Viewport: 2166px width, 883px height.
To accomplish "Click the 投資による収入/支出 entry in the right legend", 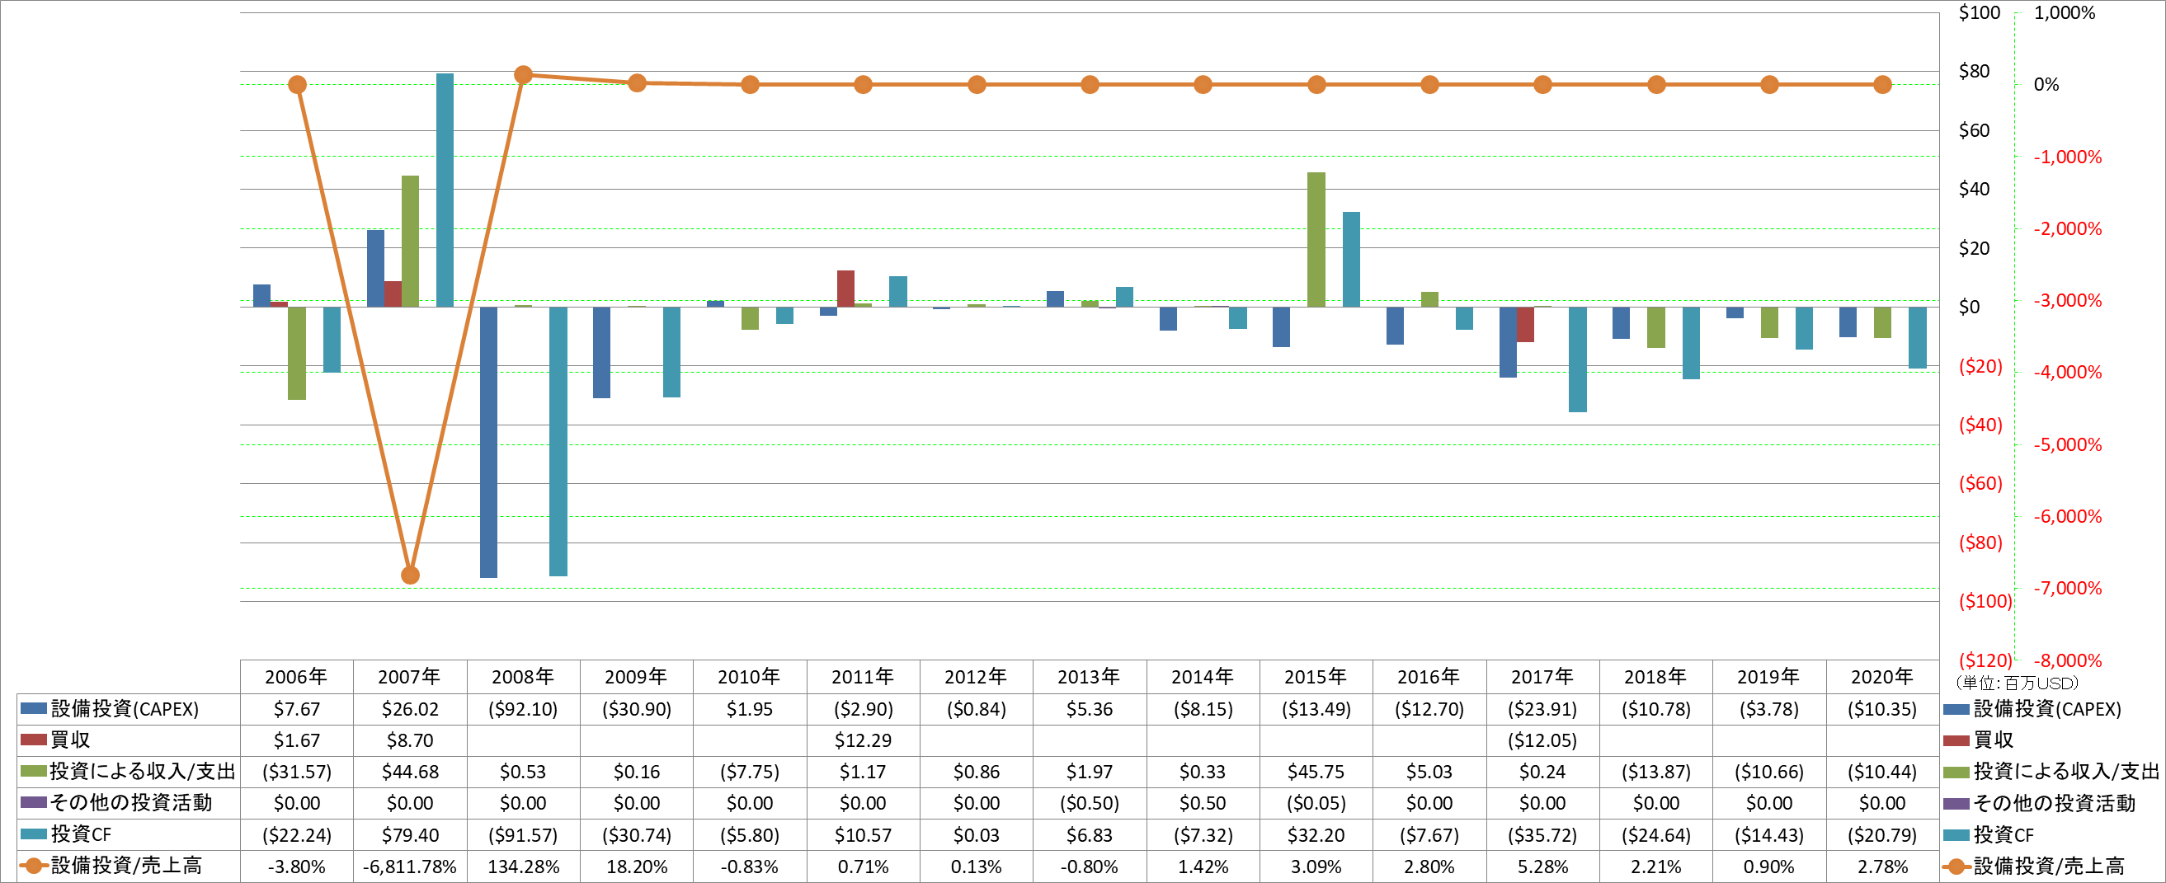I will tap(2050, 771).
